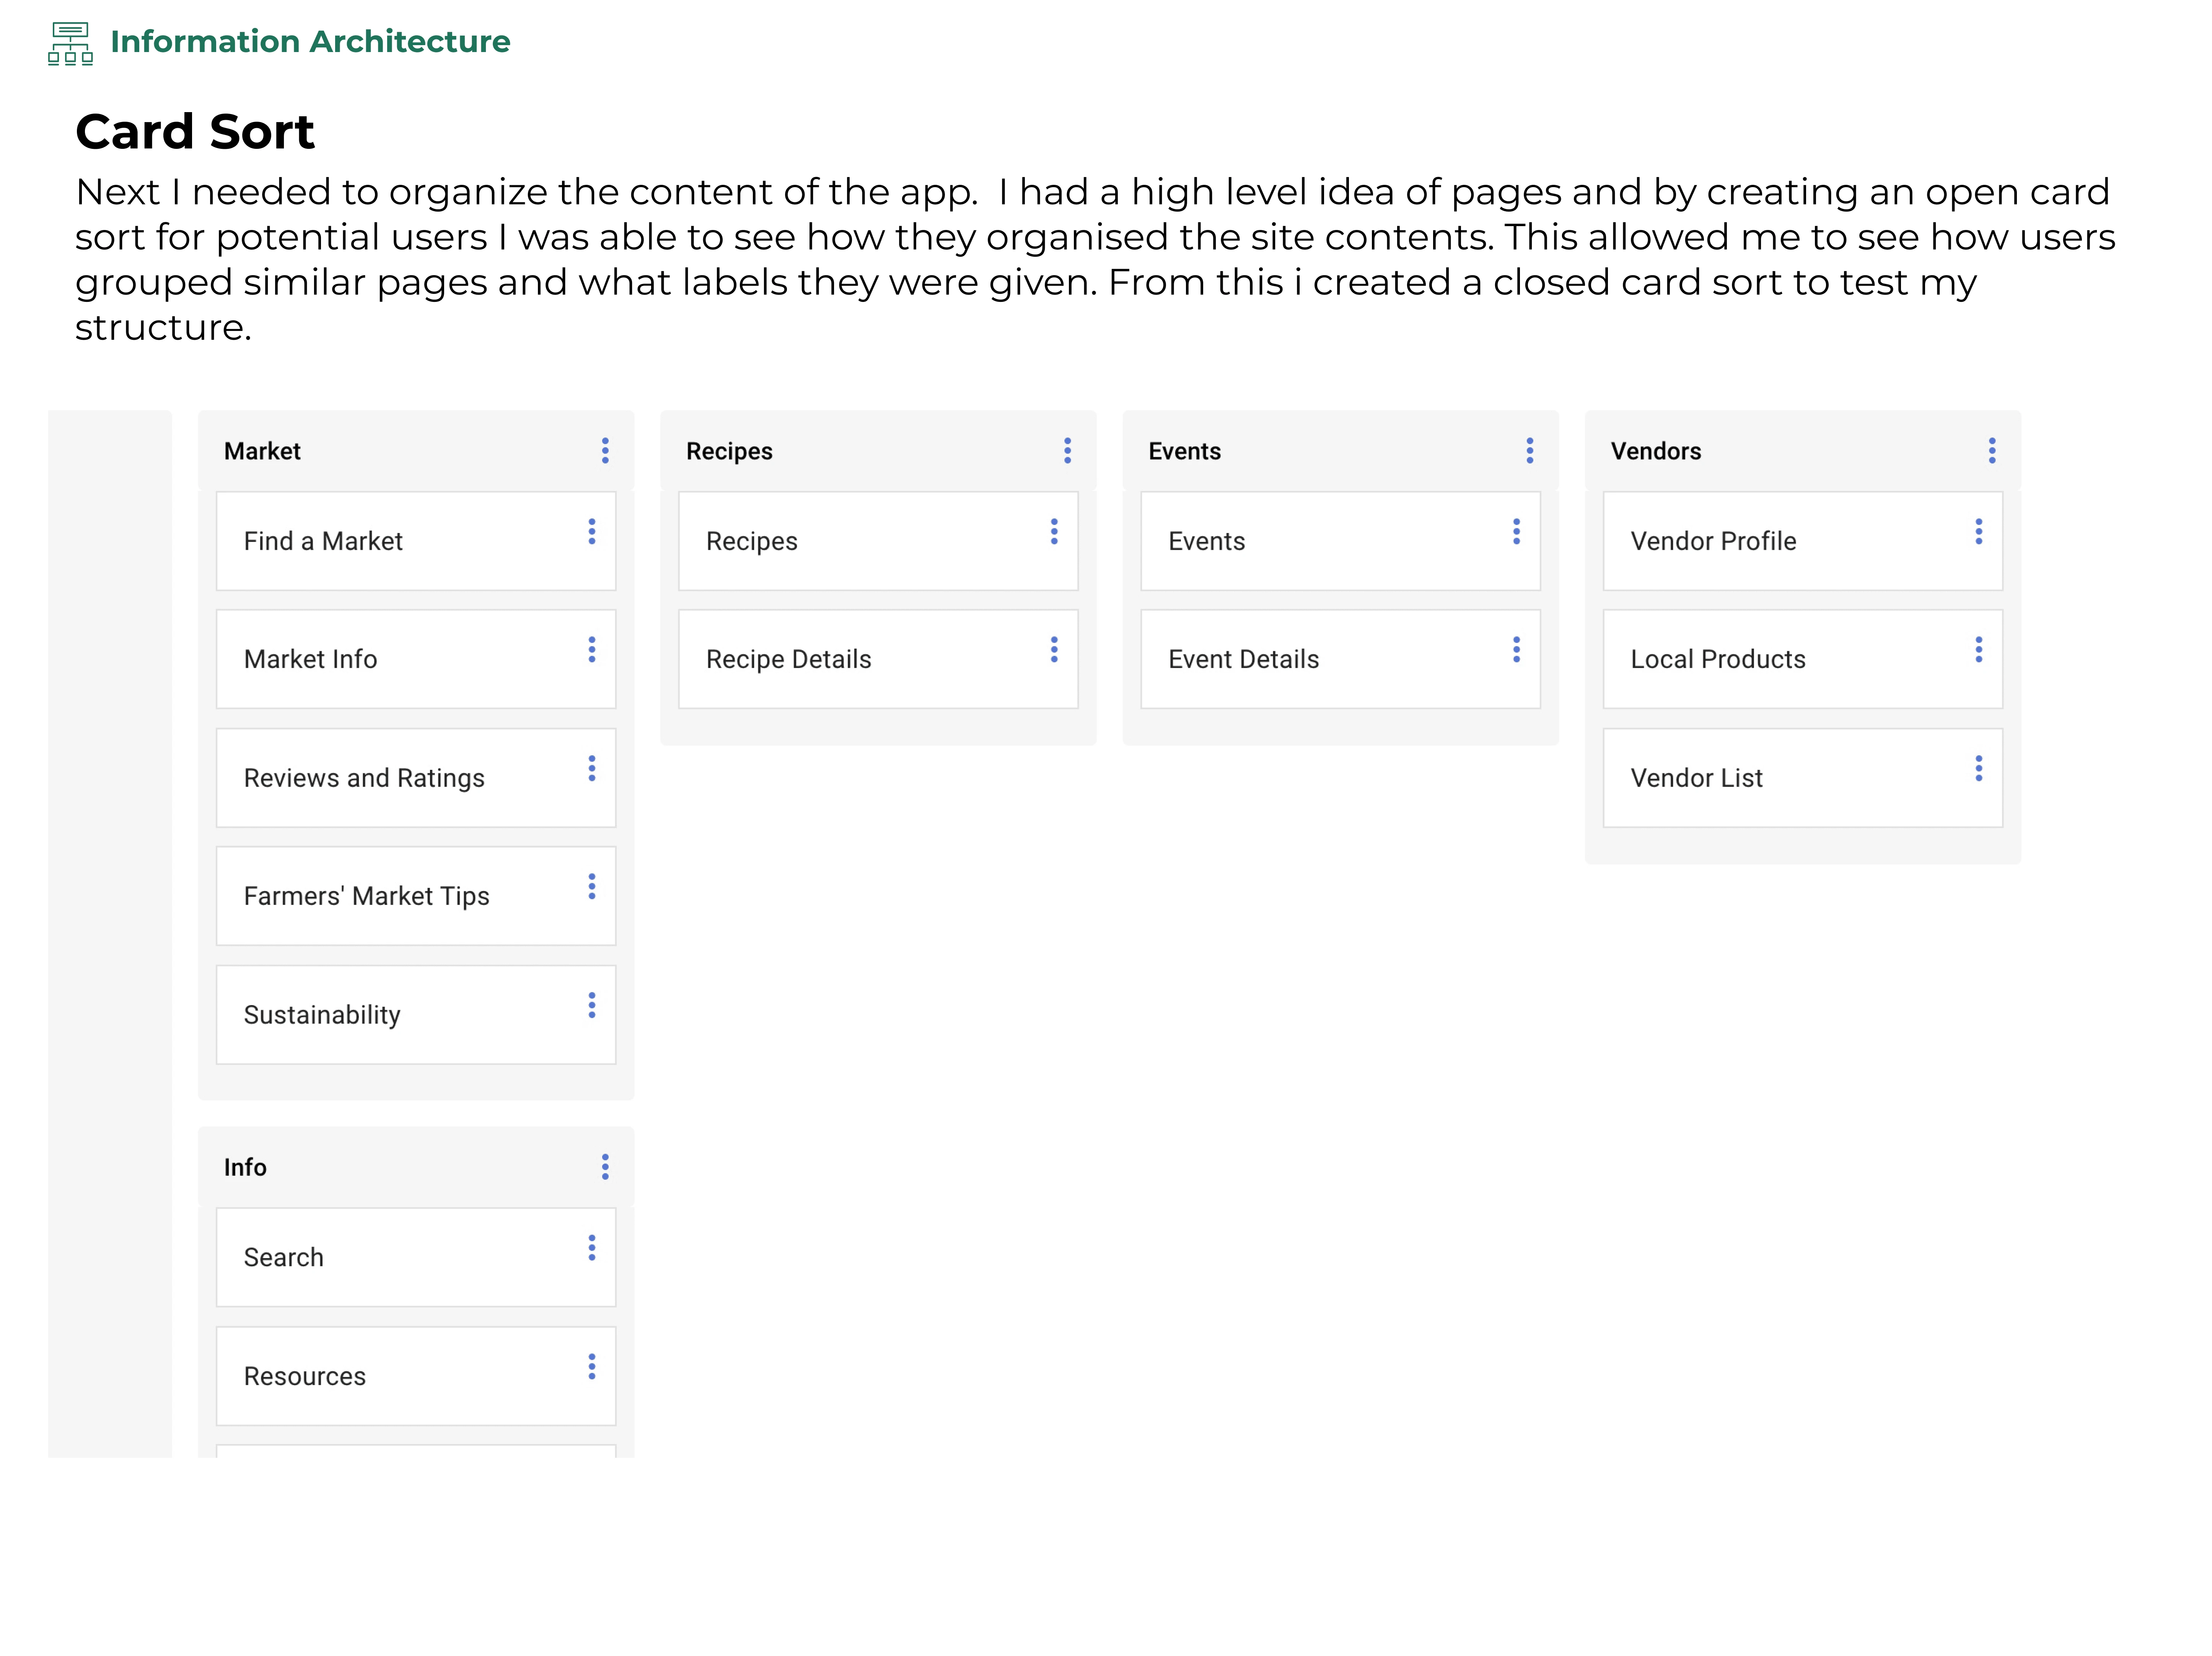Select the Vendor List card
Image resolution: width=2212 pixels, height=1656 pixels.
(1803, 778)
